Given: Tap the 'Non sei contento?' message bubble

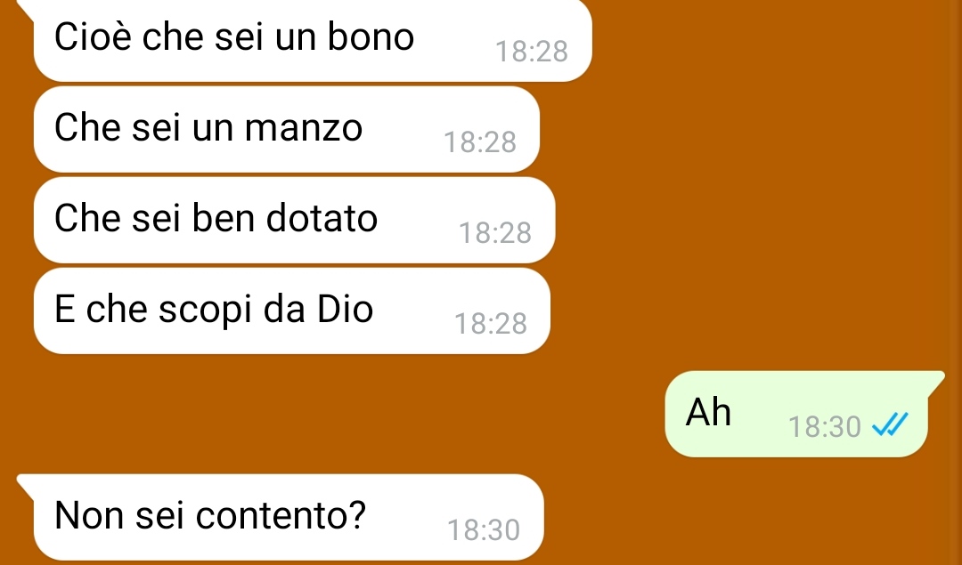Looking at the screenshot, I should tap(289, 517).
